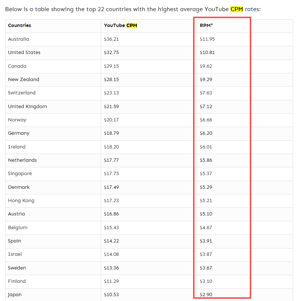Select the Germany country cell
Image resolution: width=302 pixels, height=301 pixels.
pos(19,133)
